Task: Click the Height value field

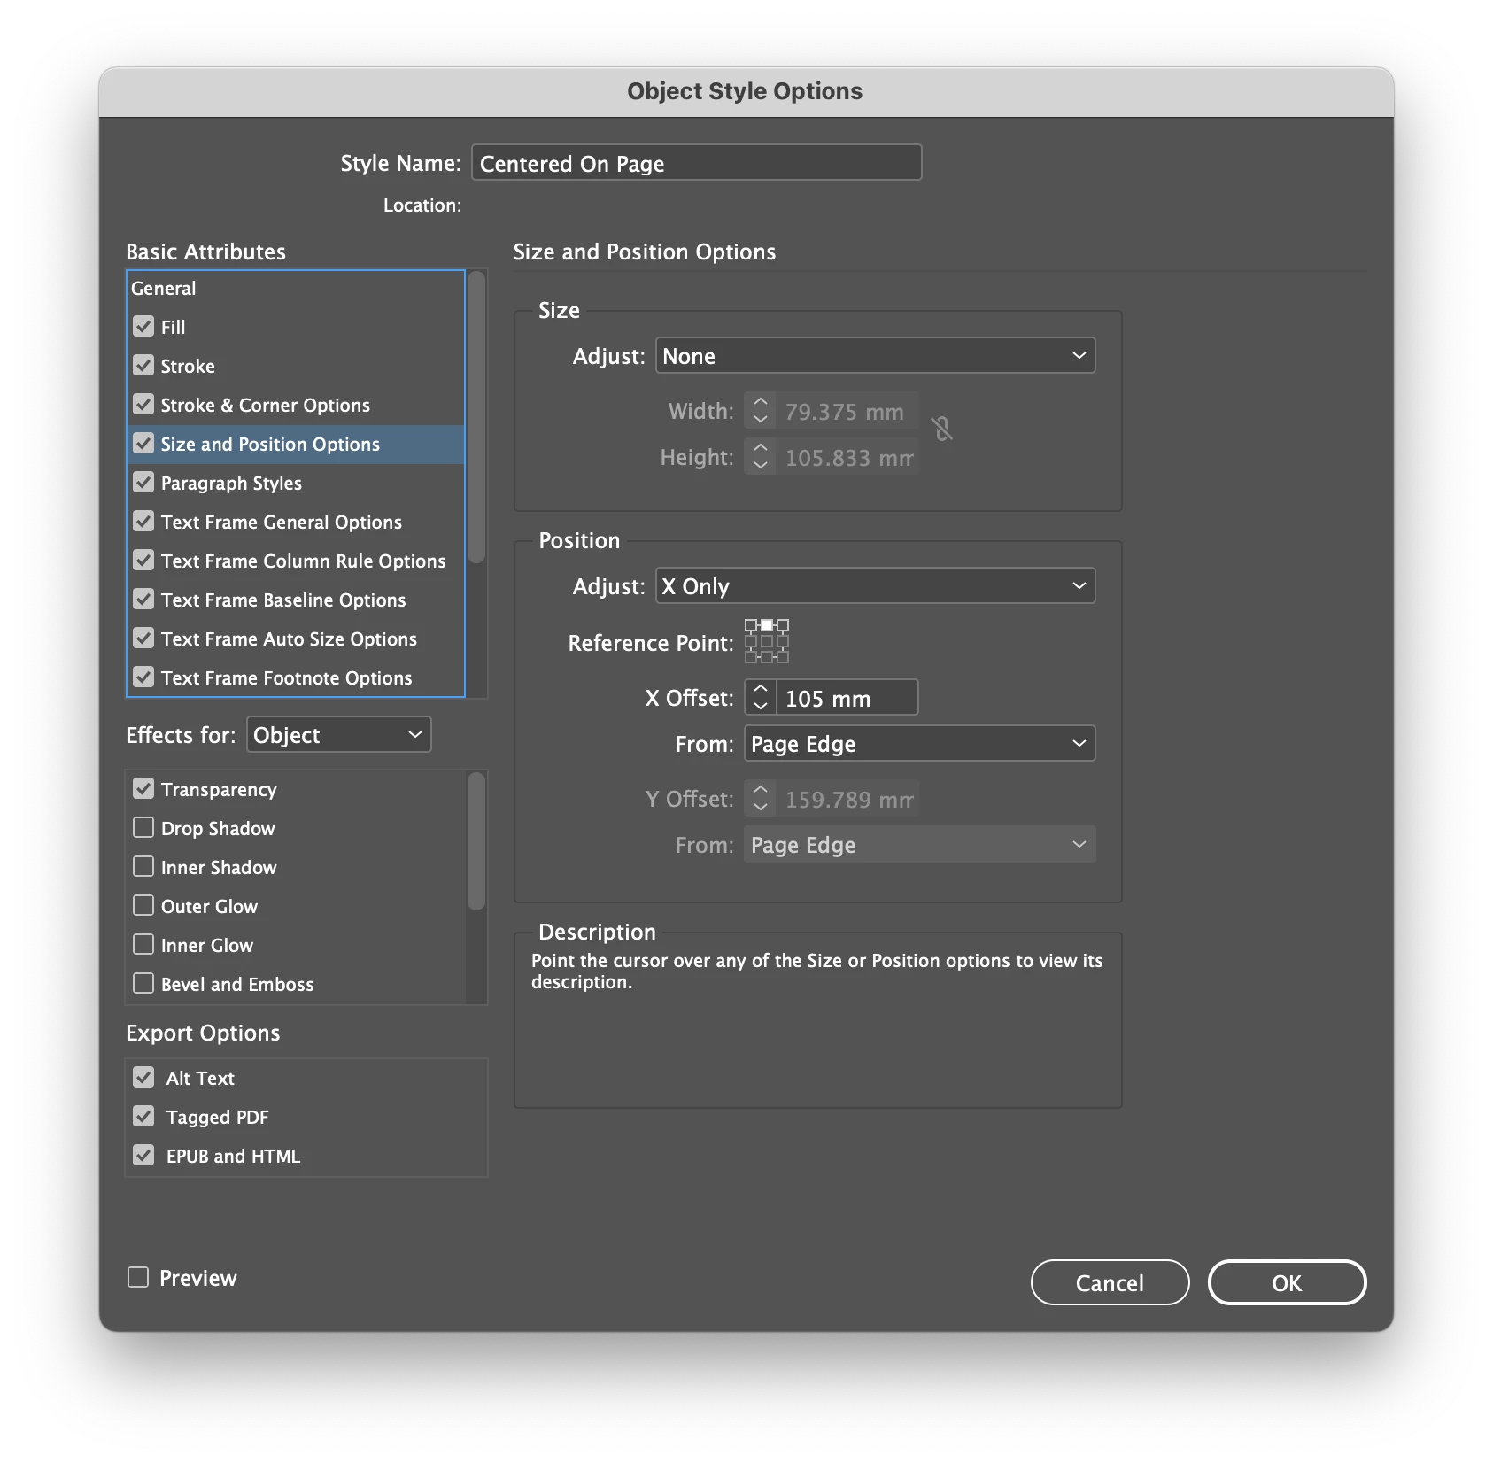Action: click(x=847, y=457)
